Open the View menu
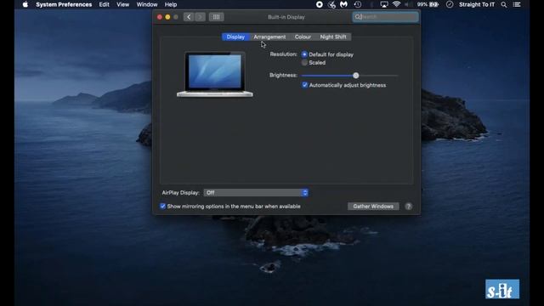This screenshot has height=306, width=544. (122, 4)
